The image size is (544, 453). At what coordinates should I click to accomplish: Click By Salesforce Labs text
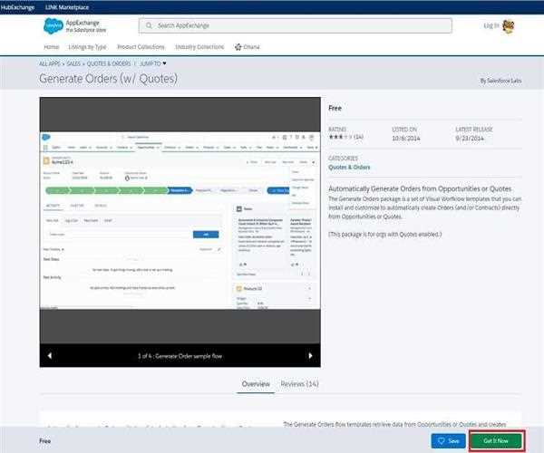(500, 81)
